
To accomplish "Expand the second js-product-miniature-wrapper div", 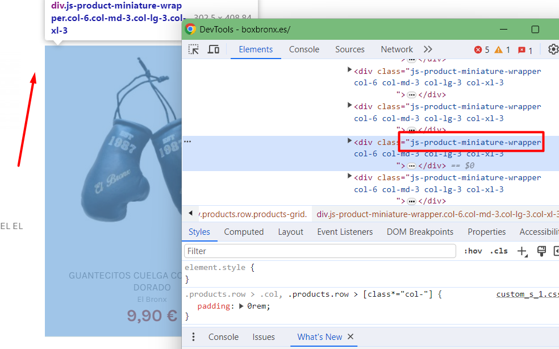I will tap(349, 105).
